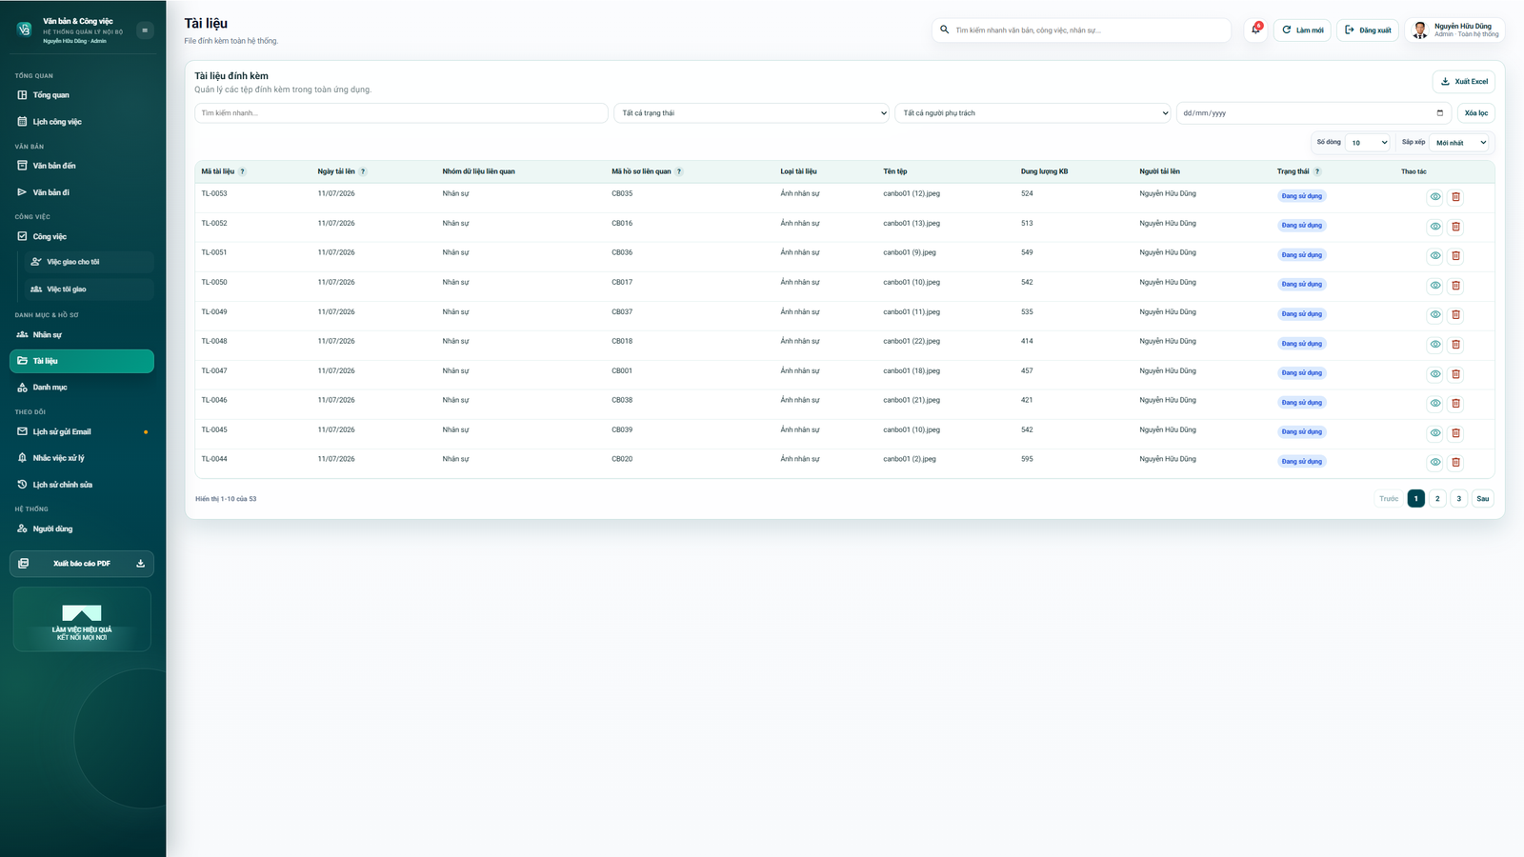Image resolution: width=1524 pixels, height=857 pixels.
Task: Open the Tất cả trạng thái dropdown
Action: tap(752, 113)
